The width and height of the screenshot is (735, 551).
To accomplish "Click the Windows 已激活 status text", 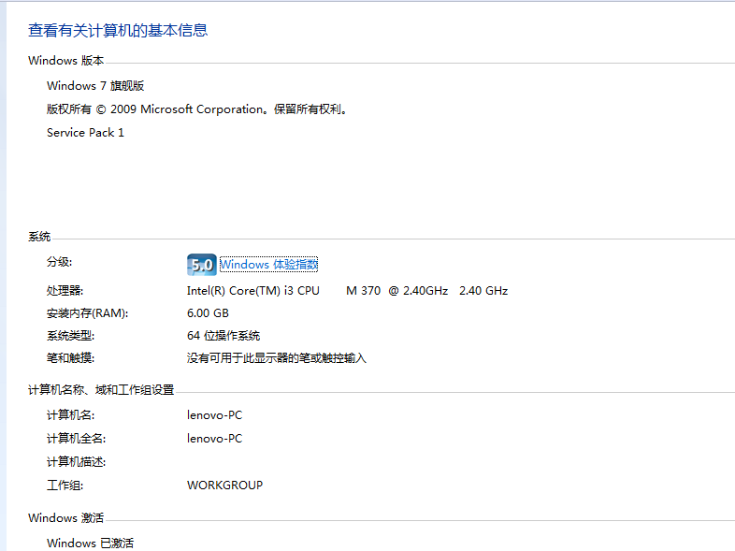I will coord(90,544).
